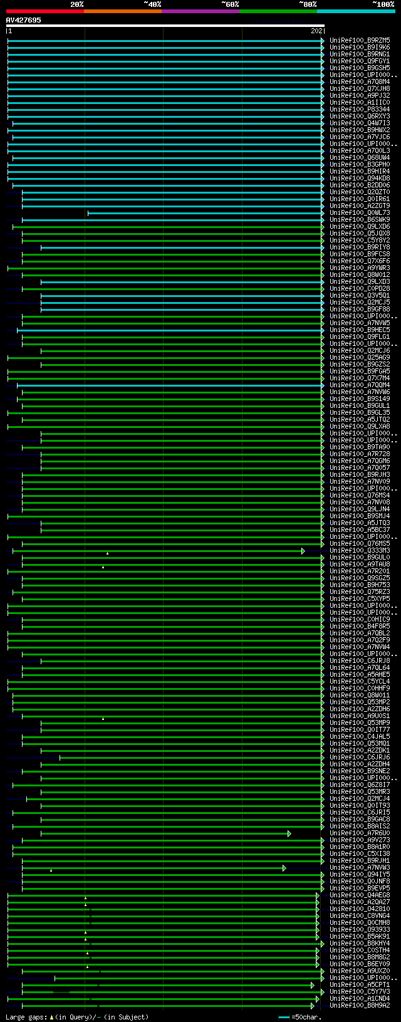Select the label UniRef100_A1IIC0

(360, 103)
